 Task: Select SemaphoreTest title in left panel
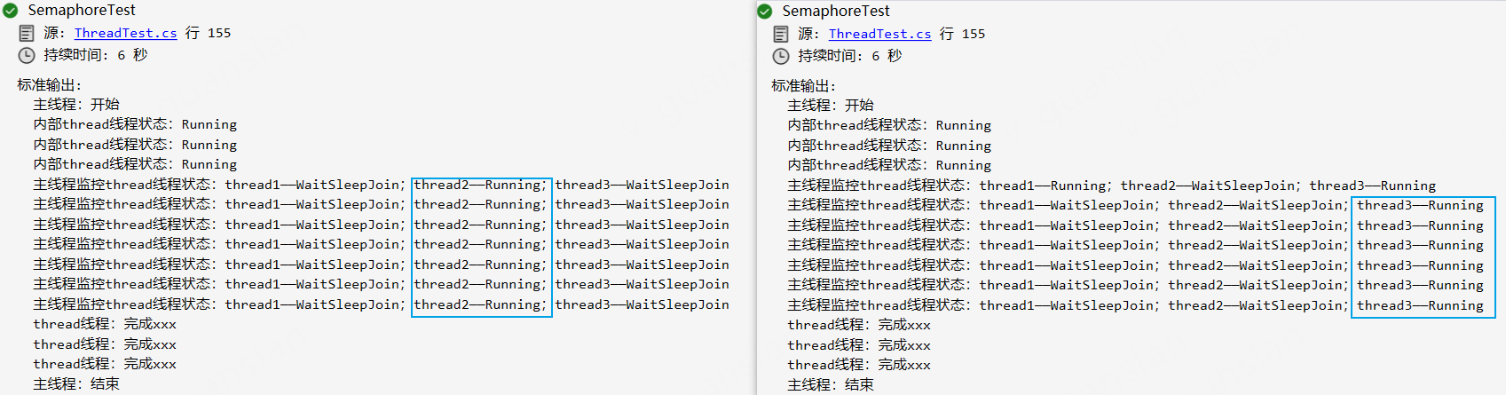point(82,11)
